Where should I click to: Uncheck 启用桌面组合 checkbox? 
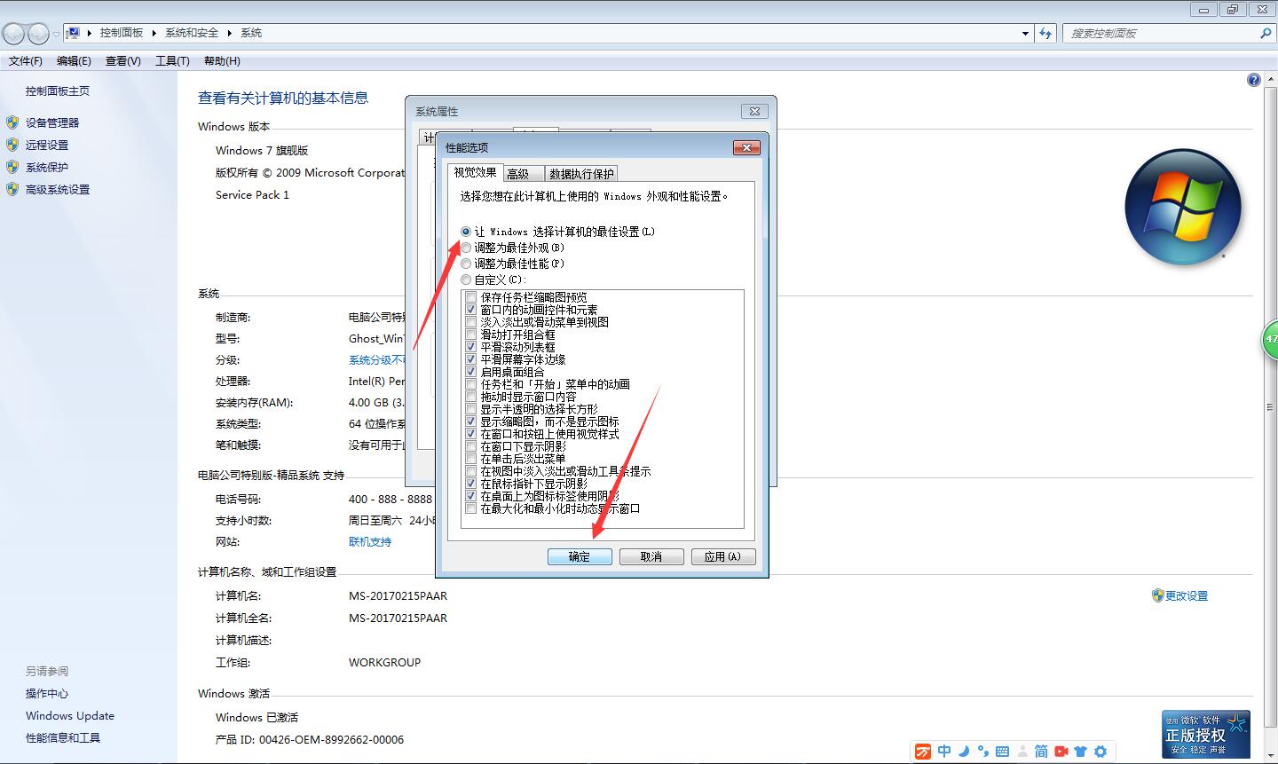tap(471, 372)
